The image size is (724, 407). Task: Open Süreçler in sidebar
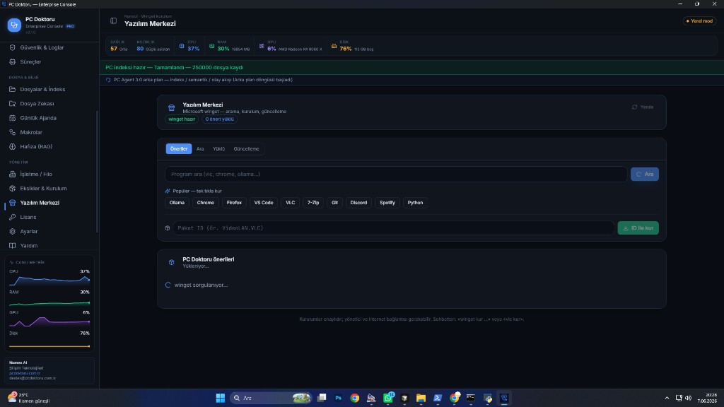(x=30, y=62)
